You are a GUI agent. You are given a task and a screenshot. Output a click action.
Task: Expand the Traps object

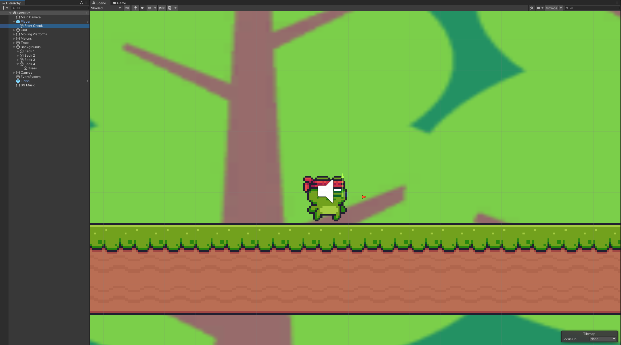pos(14,43)
